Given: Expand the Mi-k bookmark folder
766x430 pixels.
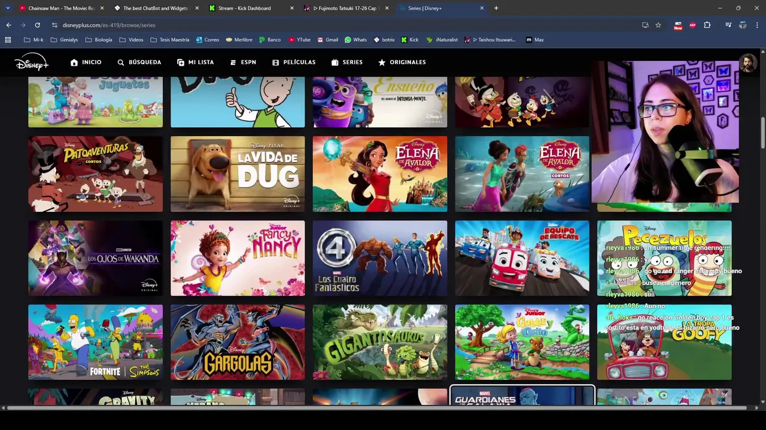Looking at the screenshot, I should click(x=34, y=39).
